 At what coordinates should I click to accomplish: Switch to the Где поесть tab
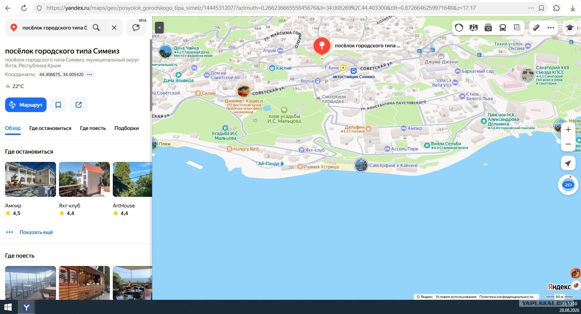click(93, 128)
